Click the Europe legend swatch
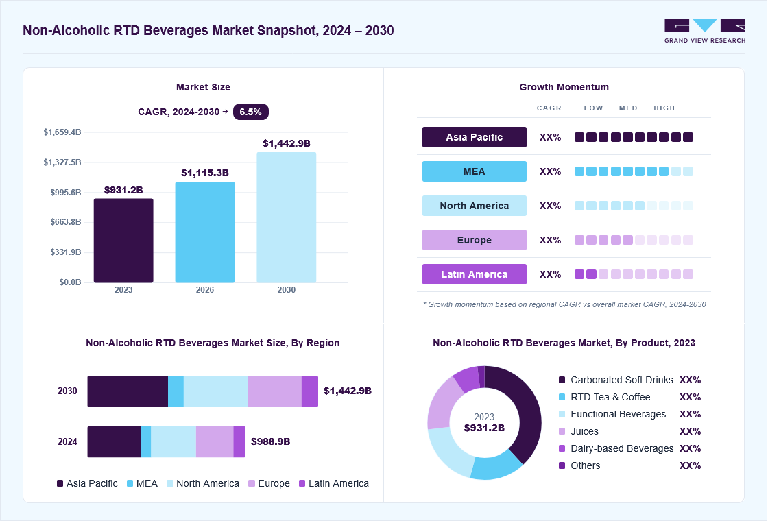The height and width of the screenshot is (521, 768). pyautogui.click(x=252, y=483)
